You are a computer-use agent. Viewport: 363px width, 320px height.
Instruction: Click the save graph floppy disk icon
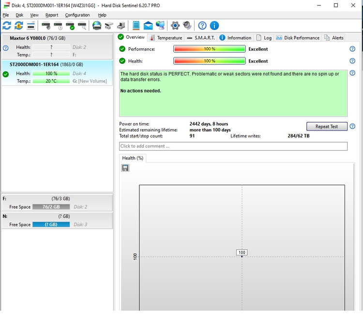point(125,168)
